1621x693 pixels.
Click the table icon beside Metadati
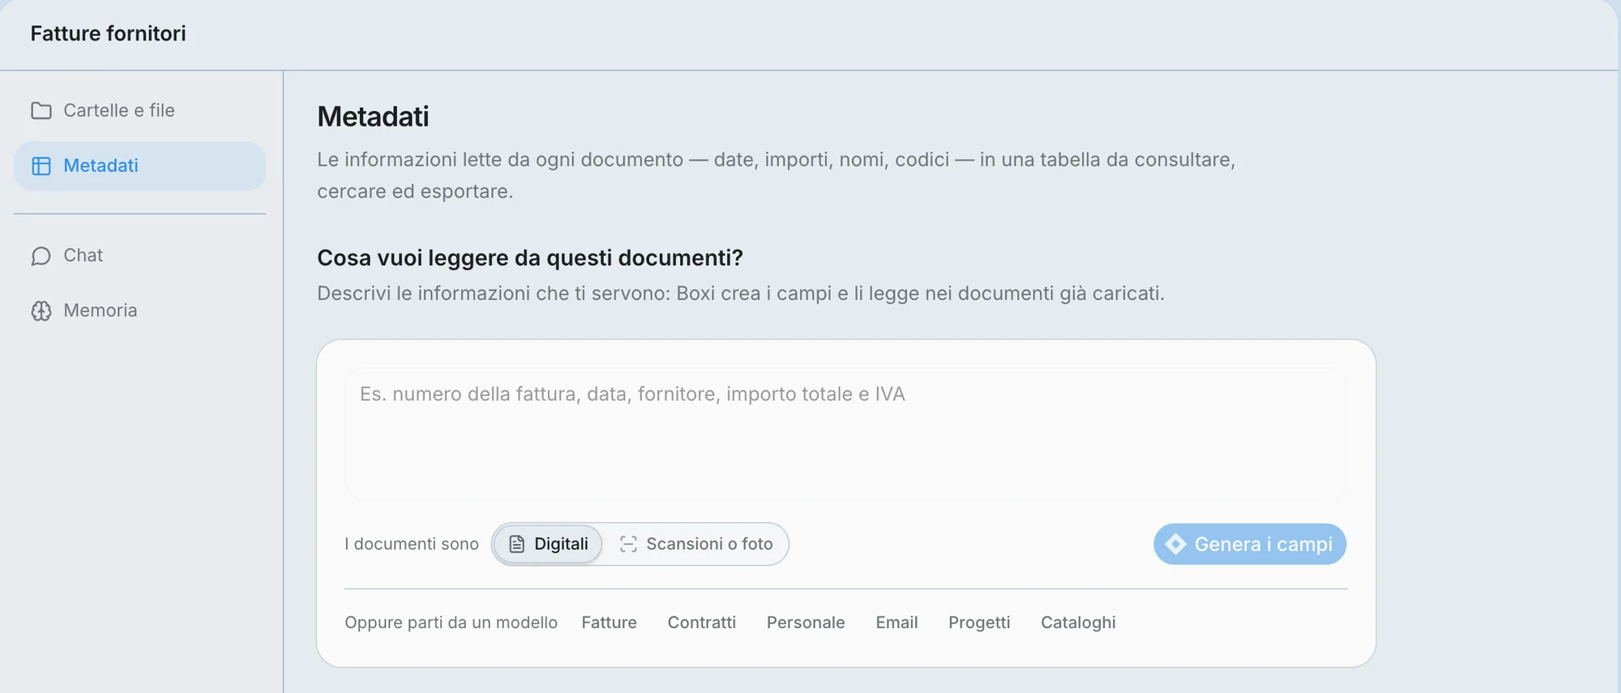41,166
